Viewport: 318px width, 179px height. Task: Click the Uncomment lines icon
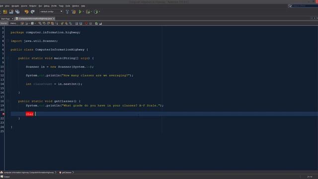(100, 23)
